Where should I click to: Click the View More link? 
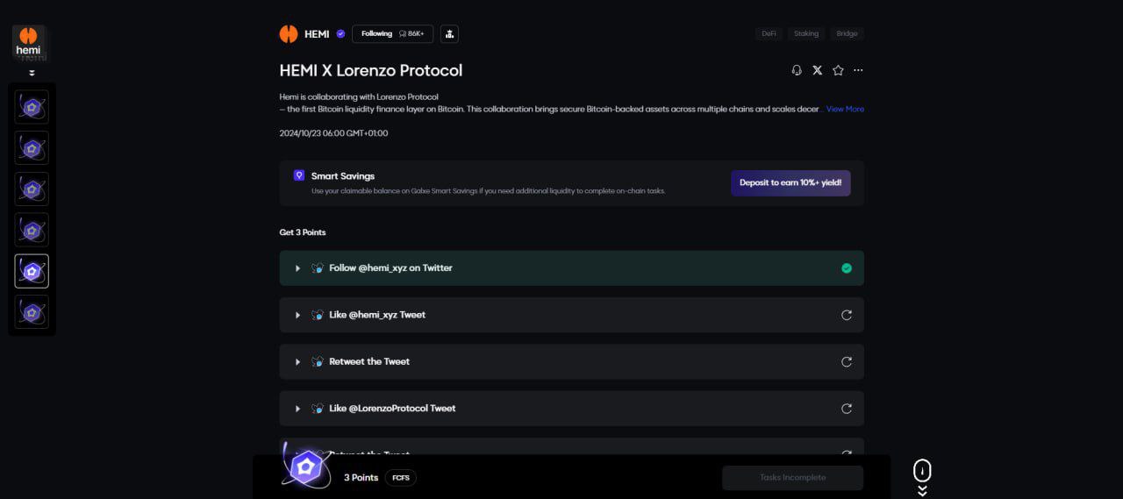845,109
